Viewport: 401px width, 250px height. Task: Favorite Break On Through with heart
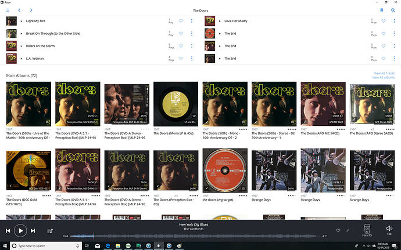click(181, 34)
